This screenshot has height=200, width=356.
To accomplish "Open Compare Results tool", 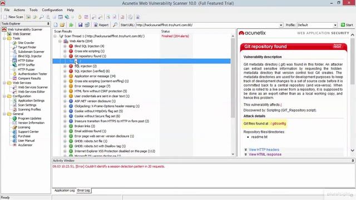I will coord(29,78).
